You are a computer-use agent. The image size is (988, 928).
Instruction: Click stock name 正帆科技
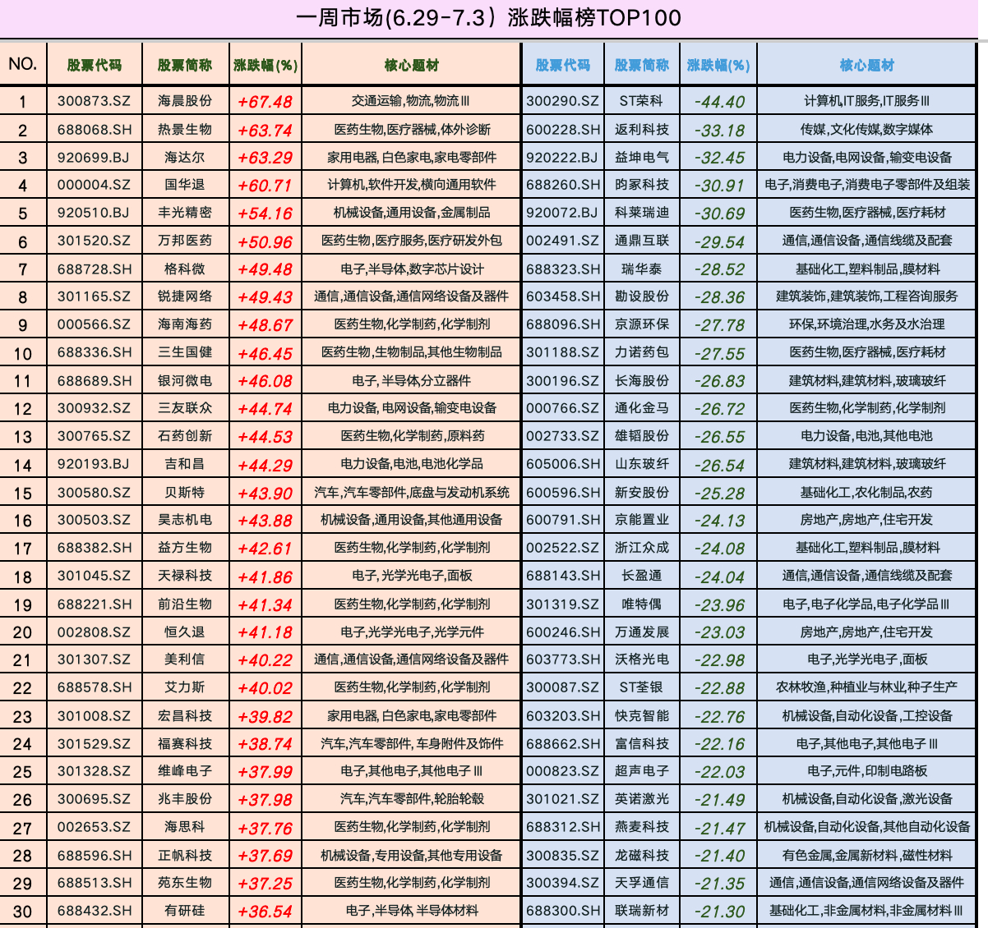185,855
